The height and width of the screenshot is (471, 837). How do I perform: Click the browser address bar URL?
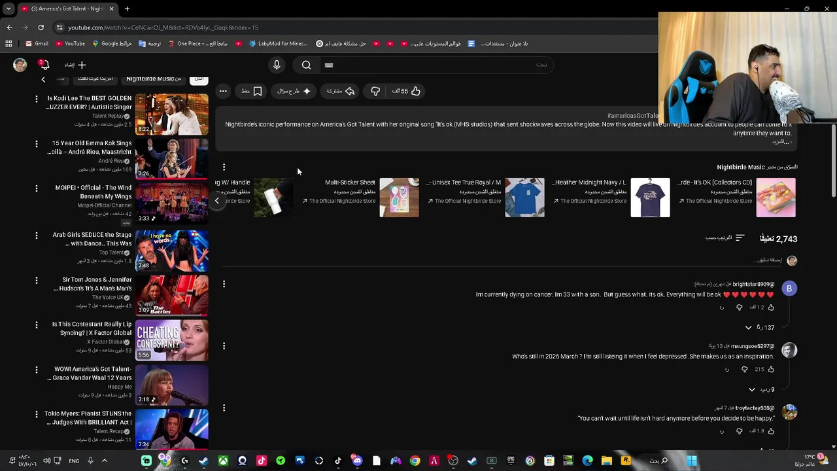163,27
